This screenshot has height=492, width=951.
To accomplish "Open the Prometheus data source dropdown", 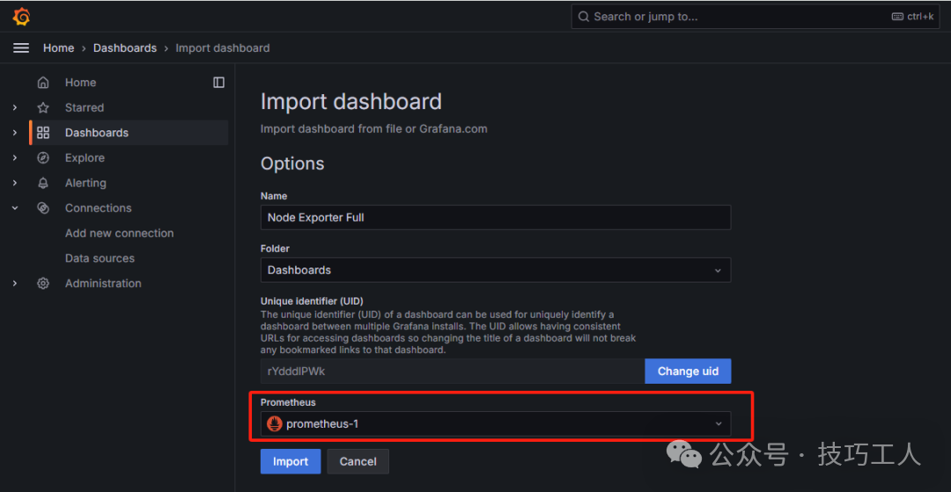I will click(495, 424).
